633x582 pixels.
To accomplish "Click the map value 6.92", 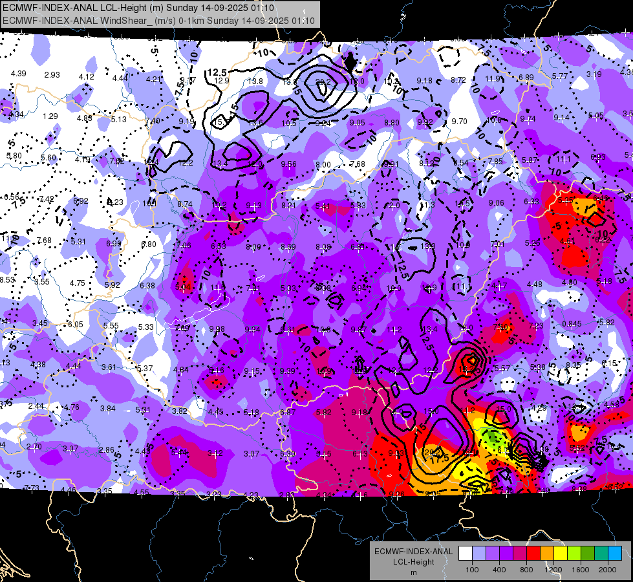I will 81,200.
